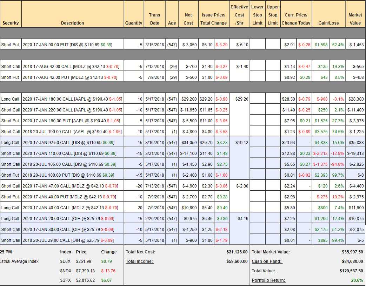Open the Total Net Cost label

(141, 252)
